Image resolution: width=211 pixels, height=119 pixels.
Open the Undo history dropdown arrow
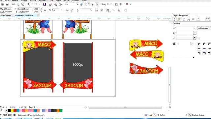[32, 4]
